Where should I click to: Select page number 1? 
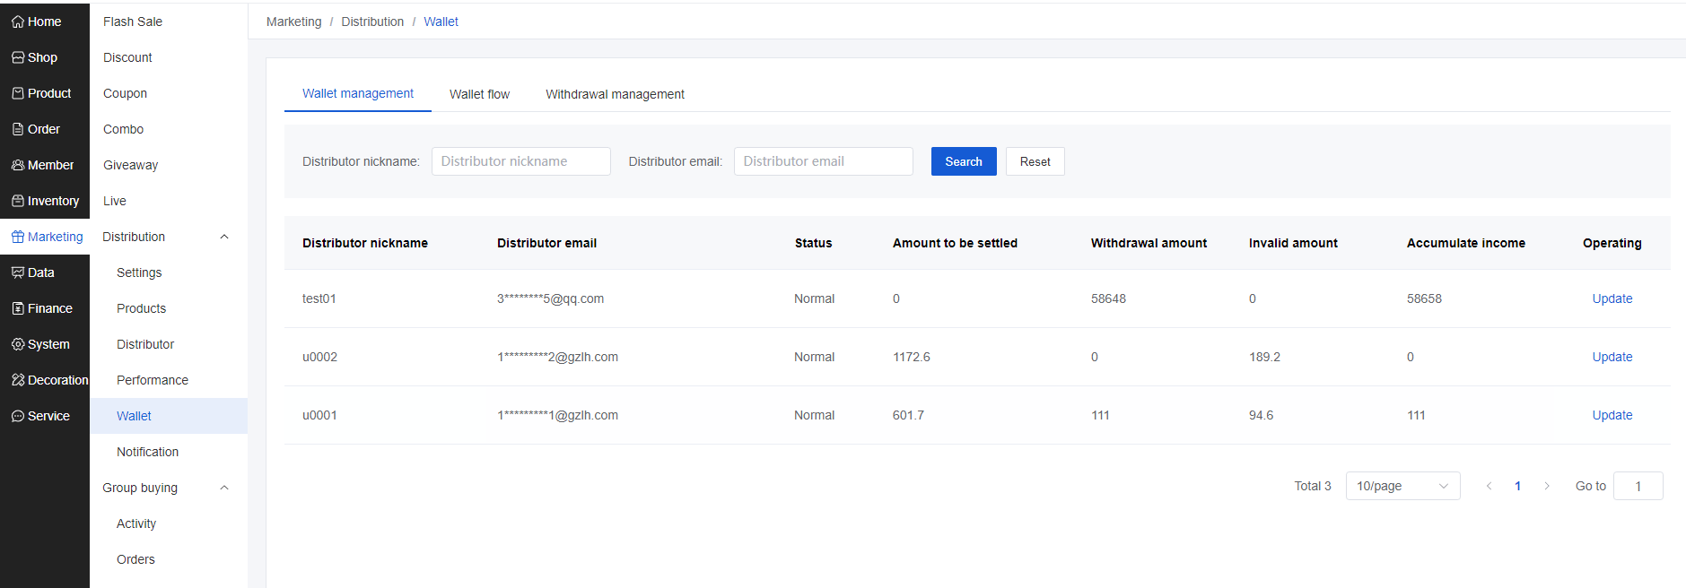coord(1518,486)
